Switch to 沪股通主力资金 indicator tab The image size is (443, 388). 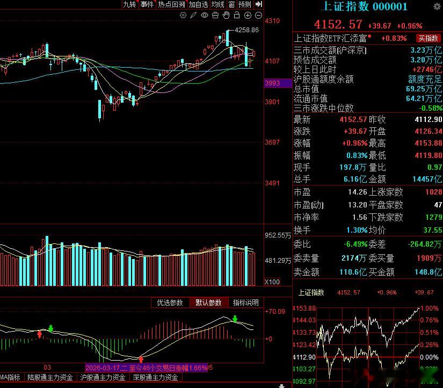103,377
